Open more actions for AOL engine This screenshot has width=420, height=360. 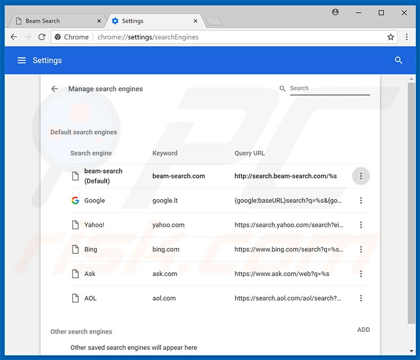pyautogui.click(x=361, y=298)
